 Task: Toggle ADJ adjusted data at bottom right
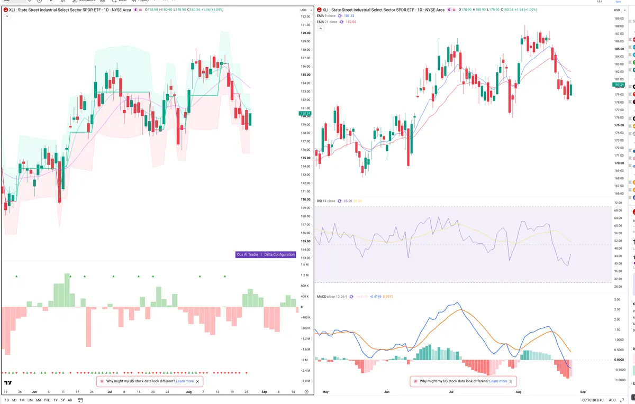pos(612,400)
